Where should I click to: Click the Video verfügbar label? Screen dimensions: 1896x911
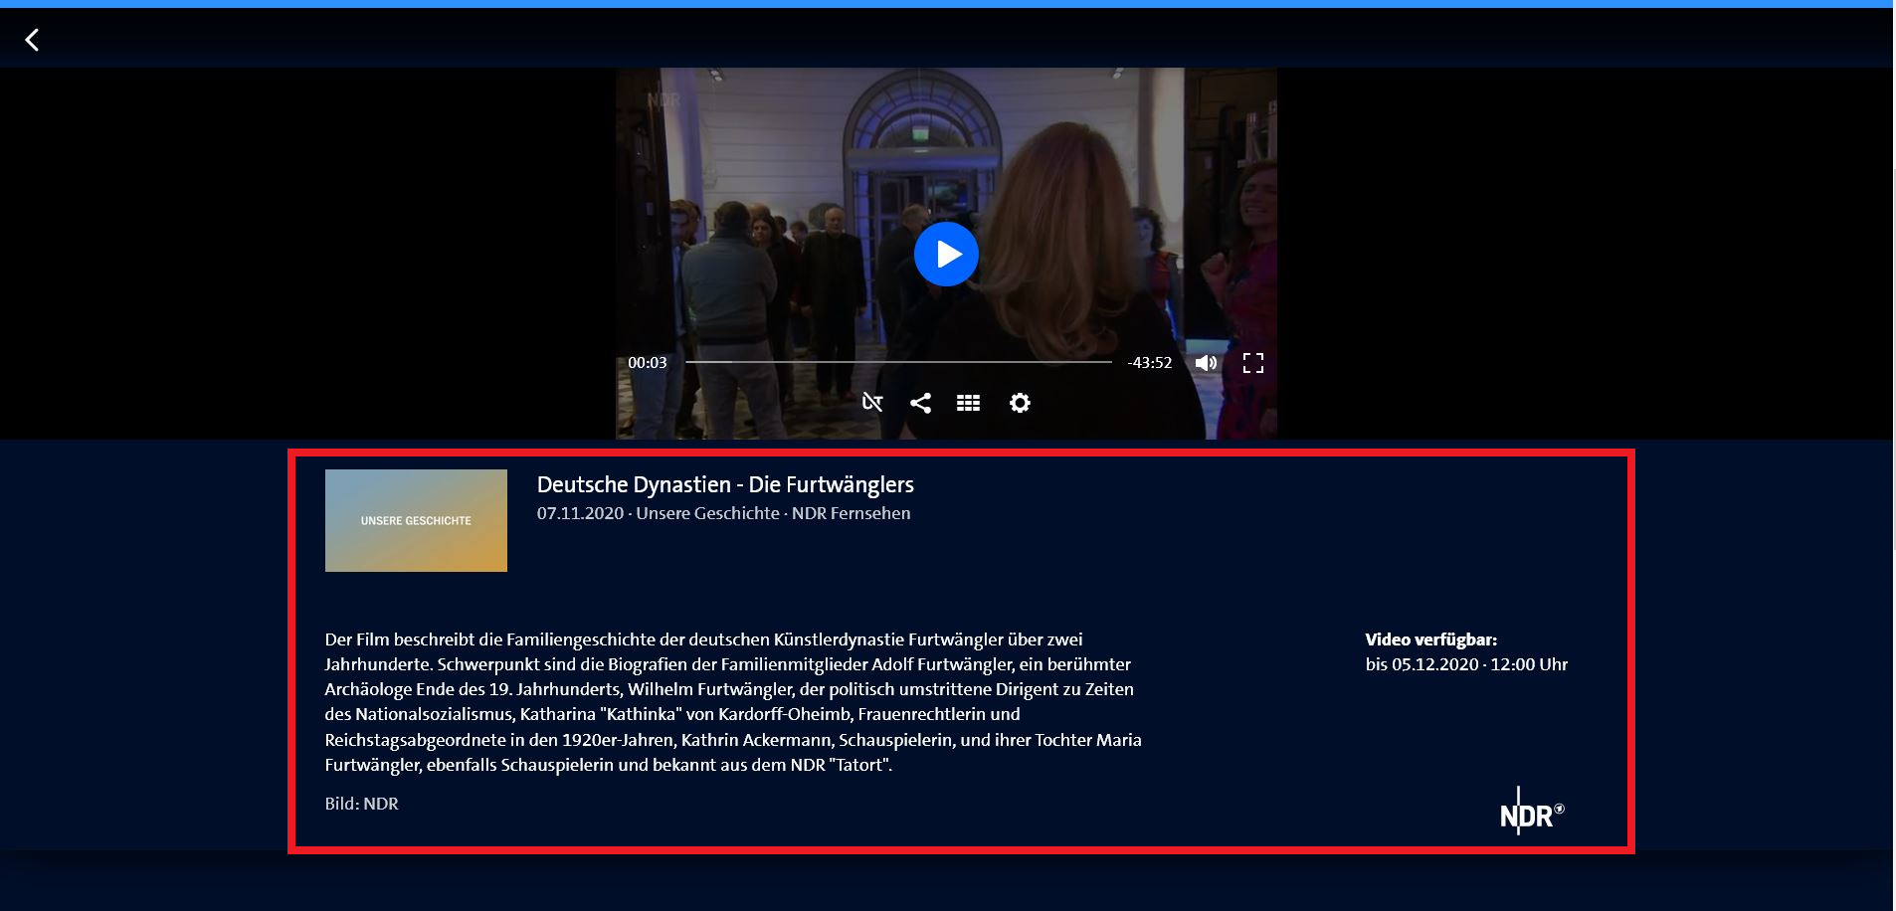point(1430,639)
